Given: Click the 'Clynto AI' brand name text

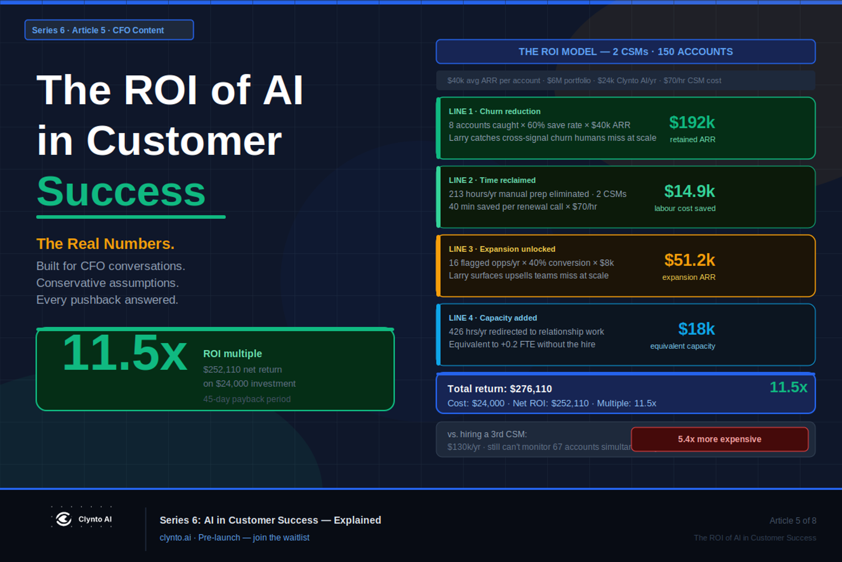Looking at the screenshot, I should [x=95, y=519].
